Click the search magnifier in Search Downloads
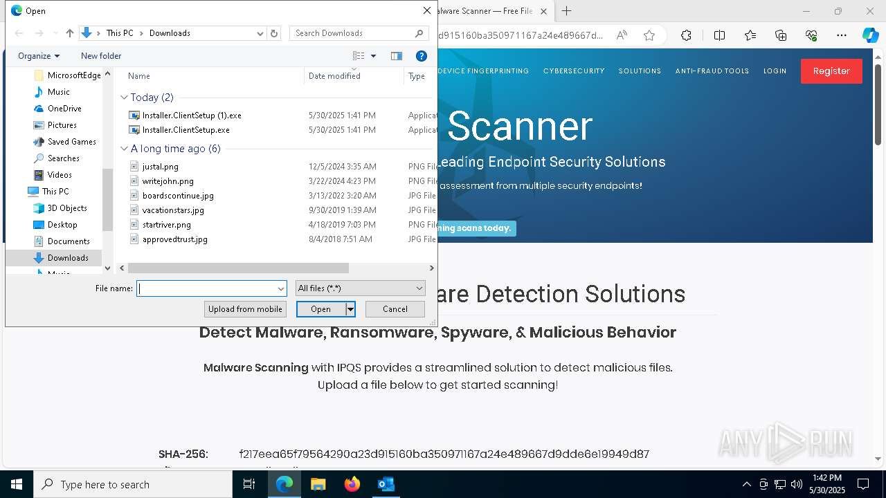Image resolution: width=886 pixels, height=498 pixels. pos(419,33)
